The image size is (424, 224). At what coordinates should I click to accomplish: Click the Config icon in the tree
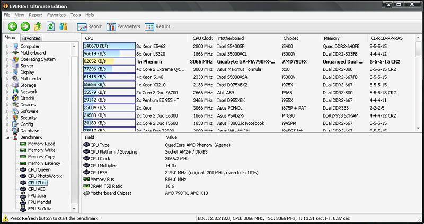click(16, 124)
